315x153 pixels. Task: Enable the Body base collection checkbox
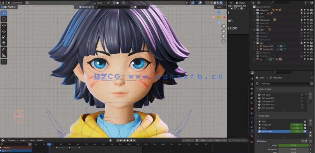301,27
